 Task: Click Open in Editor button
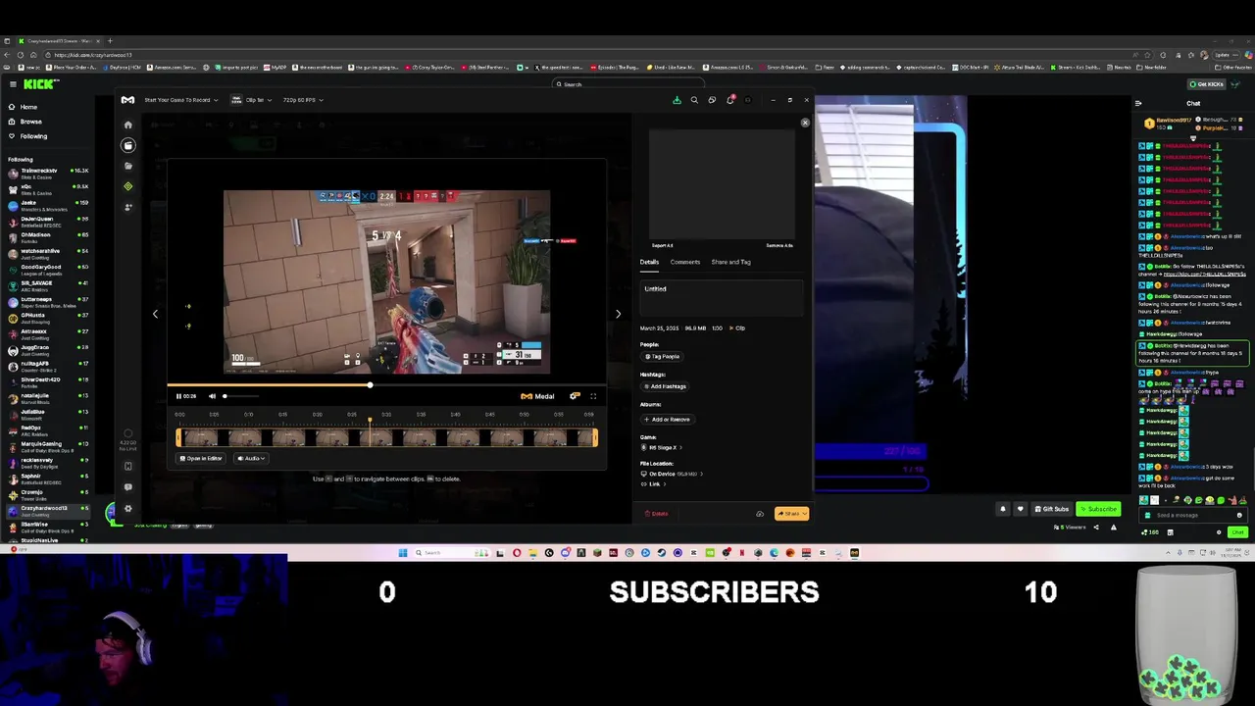[x=200, y=458]
